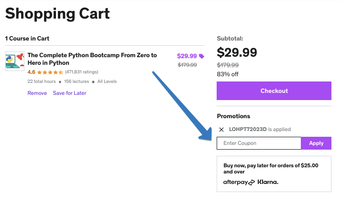Viewport: 341px width, 203px height.
Task: Click the purple $29.99 course price
Action: point(187,56)
